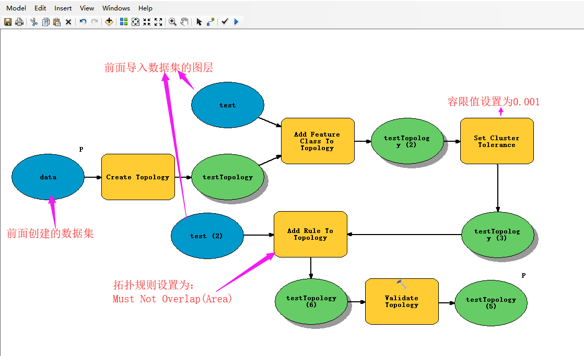The width and height of the screenshot is (584, 356).
Task: Select the Create Topology process box
Action: 138,177
